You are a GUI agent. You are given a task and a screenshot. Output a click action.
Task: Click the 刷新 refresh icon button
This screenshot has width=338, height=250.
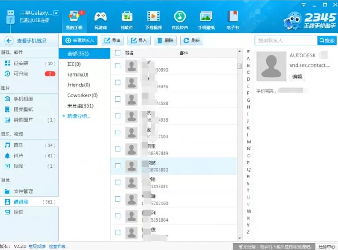point(192,41)
